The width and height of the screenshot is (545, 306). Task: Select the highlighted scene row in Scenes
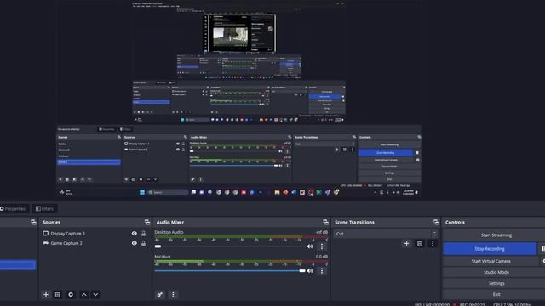click(18, 265)
